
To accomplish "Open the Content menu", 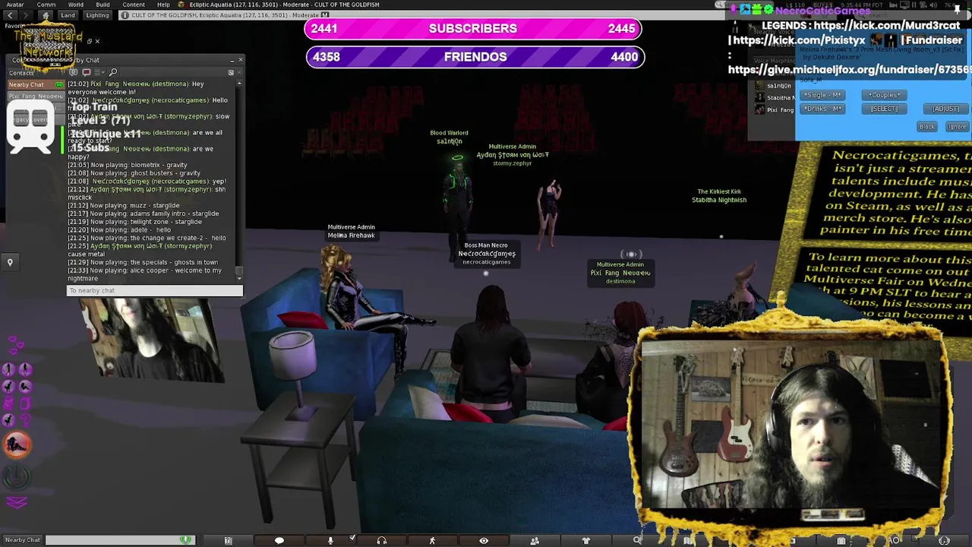I will click(133, 5).
